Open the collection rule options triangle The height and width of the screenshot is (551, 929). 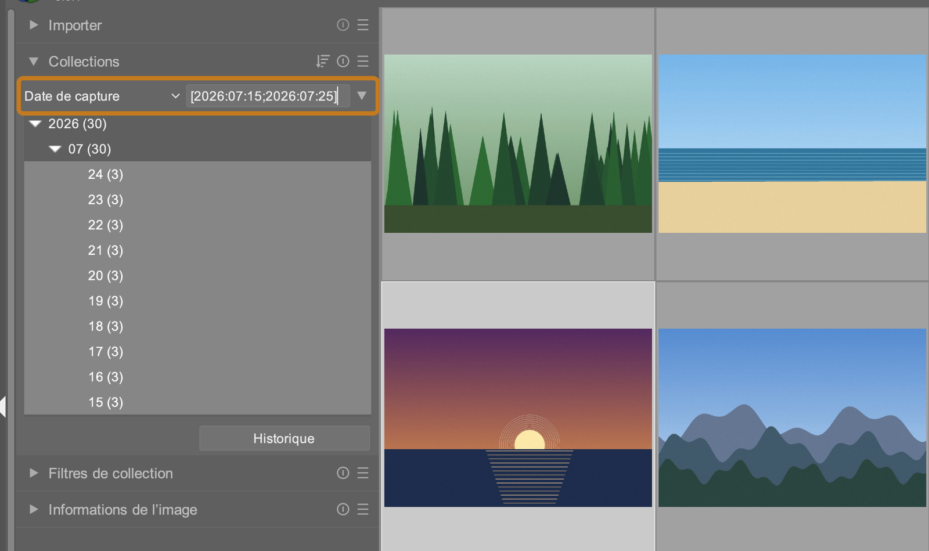point(362,95)
